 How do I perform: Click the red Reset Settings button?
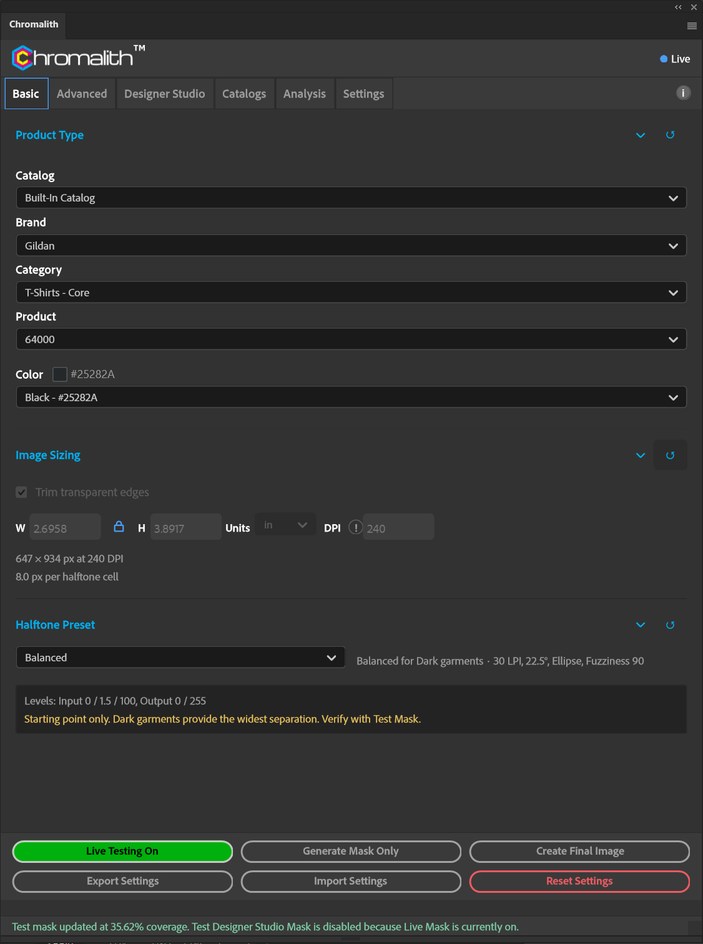[x=580, y=881]
